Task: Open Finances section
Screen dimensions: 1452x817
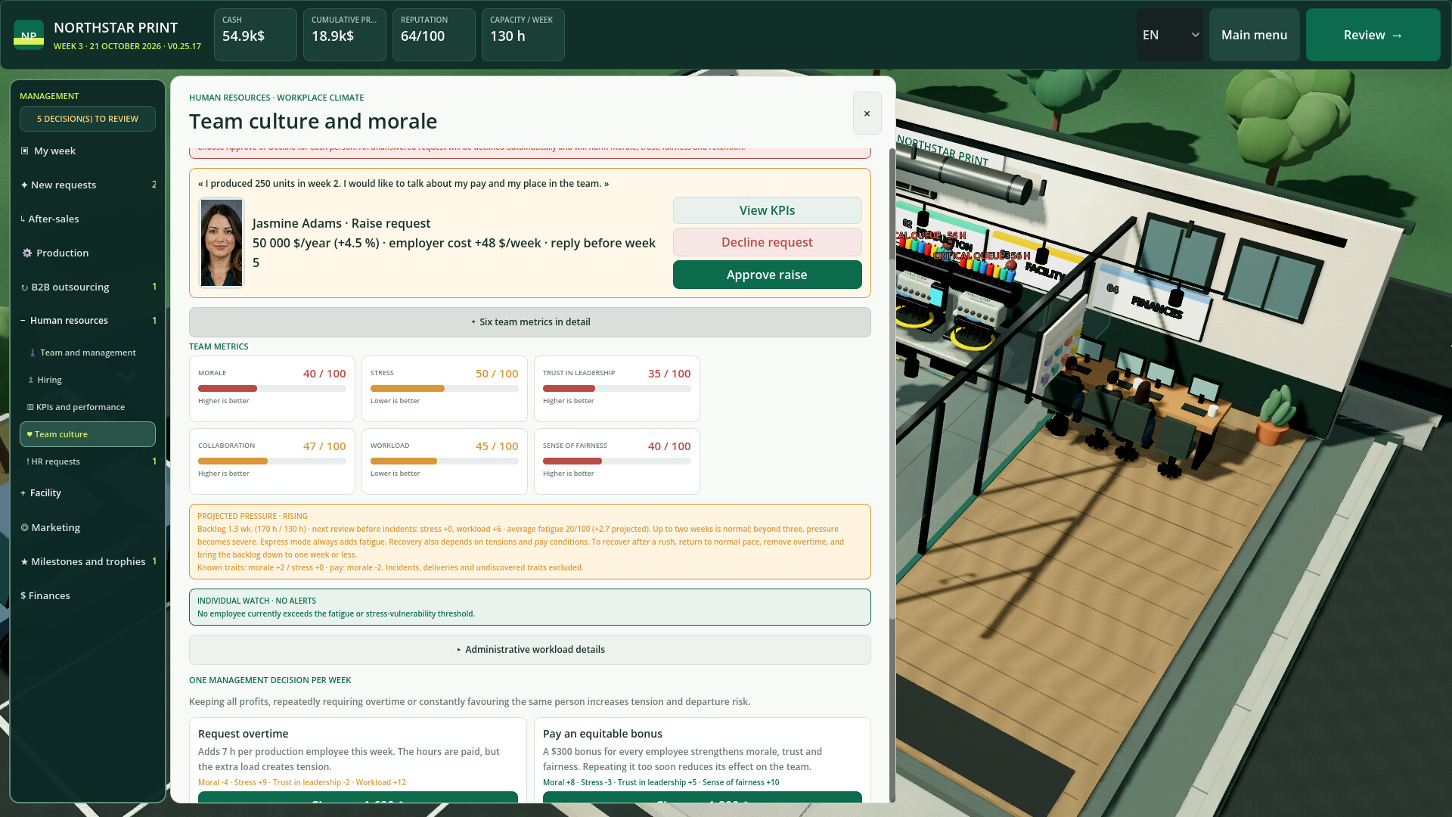Action: (x=88, y=595)
